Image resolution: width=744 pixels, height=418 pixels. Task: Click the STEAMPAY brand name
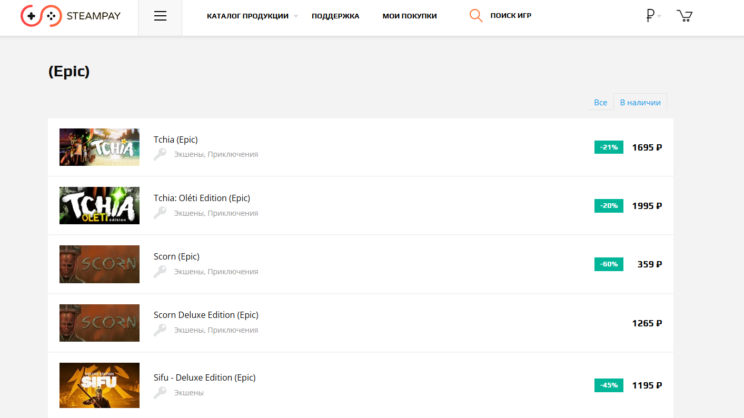94,16
